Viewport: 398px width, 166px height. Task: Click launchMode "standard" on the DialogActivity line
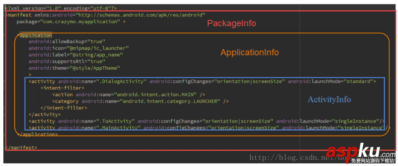coord(358,82)
